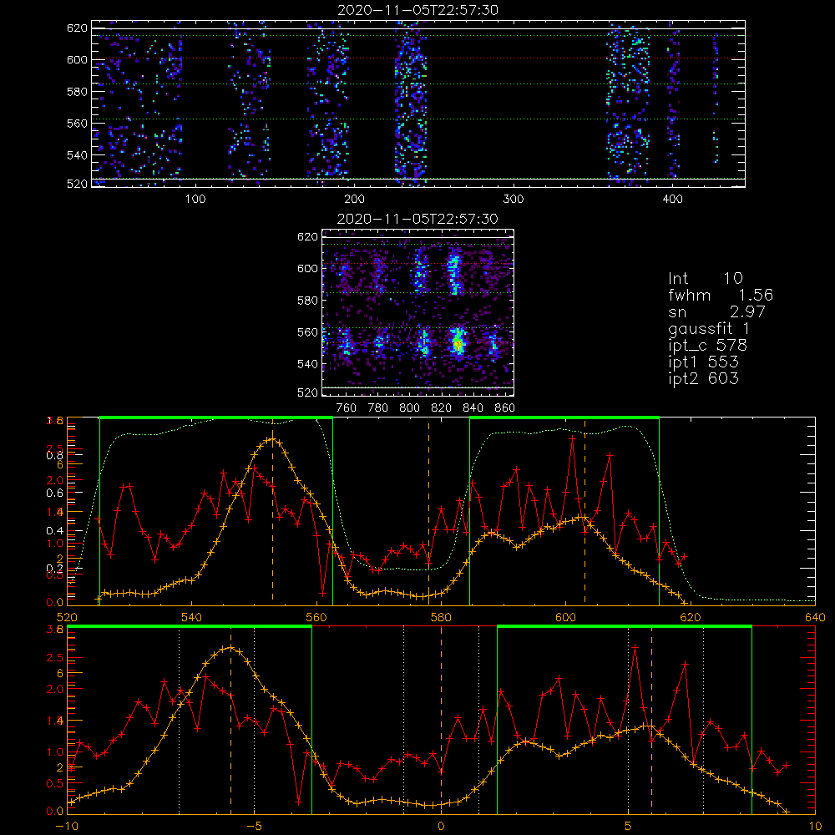835x835 pixels.
Task: Click left thick green range bar atop bottom plot
Action: 190,627
